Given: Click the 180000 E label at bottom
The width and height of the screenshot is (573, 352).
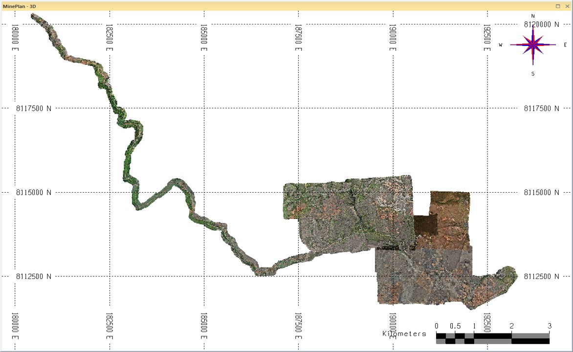Looking at the screenshot, I should (15, 326).
